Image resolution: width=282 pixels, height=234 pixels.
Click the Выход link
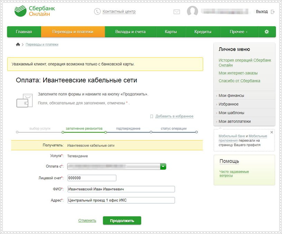point(262,11)
